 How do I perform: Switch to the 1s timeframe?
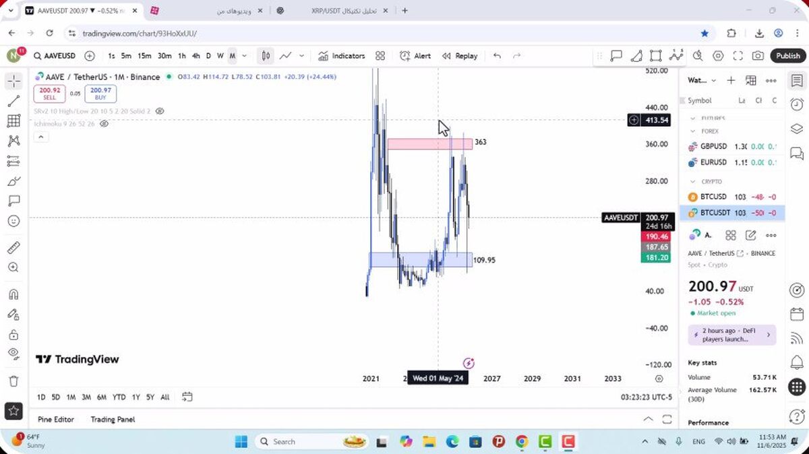coord(111,56)
